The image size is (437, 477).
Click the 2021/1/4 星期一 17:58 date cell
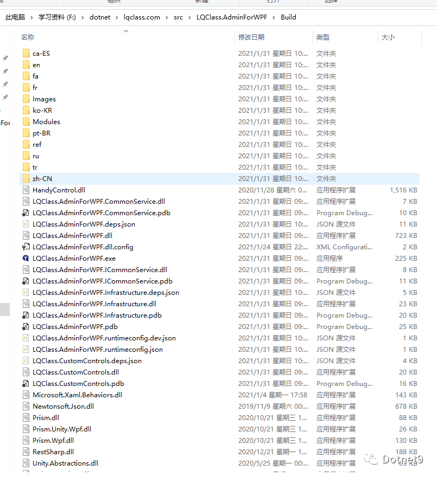click(273, 395)
